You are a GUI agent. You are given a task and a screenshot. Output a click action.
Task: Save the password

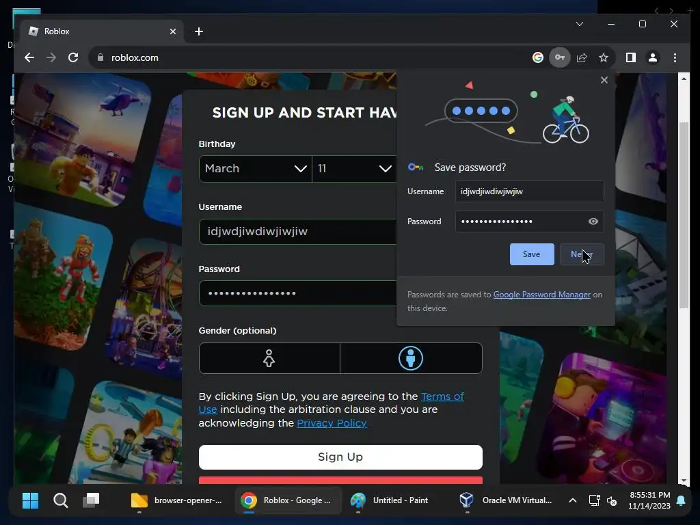(532, 254)
